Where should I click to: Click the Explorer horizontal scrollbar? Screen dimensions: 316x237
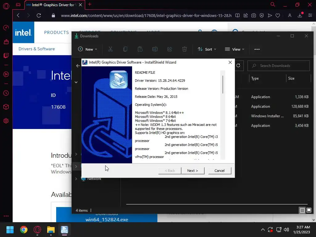pyautogui.click(x=217, y=204)
